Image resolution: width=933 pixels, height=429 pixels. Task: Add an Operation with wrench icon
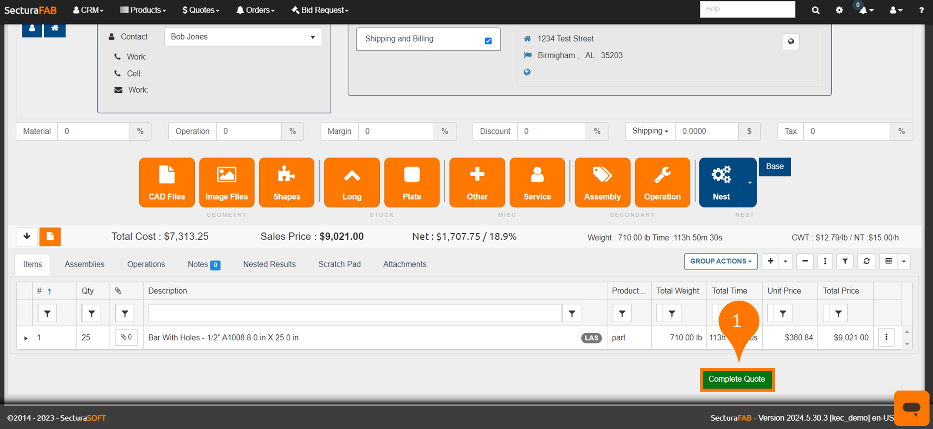coord(662,182)
